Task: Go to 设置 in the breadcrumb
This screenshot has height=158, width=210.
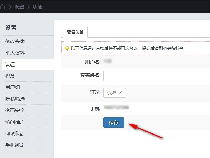Action: coord(19,7)
